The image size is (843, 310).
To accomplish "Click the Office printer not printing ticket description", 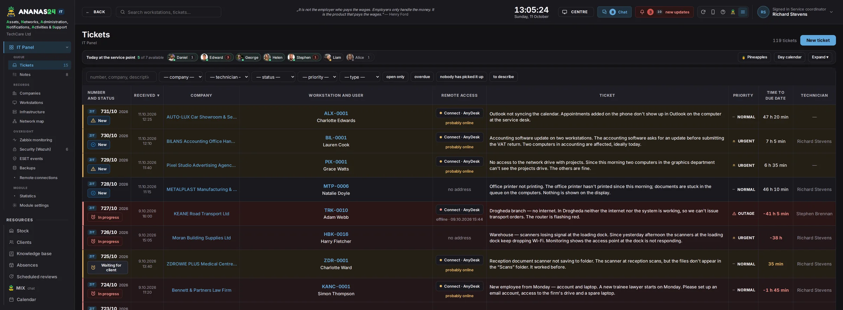I will [607, 189].
